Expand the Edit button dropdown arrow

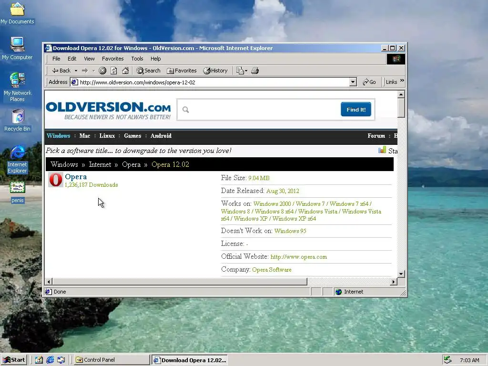tap(246, 71)
